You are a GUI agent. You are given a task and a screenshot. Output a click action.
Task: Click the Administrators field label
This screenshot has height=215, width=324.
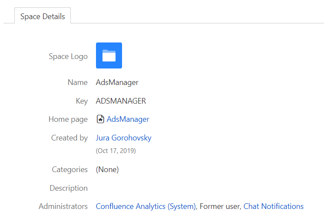tap(63, 206)
